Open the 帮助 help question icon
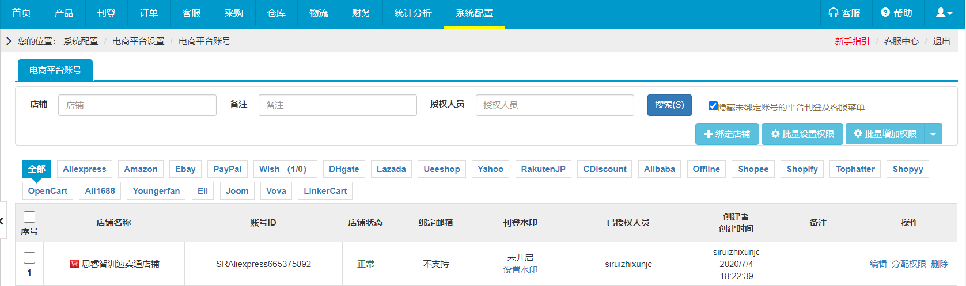The height and width of the screenshot is (286, 966). [x=885, y=13]
